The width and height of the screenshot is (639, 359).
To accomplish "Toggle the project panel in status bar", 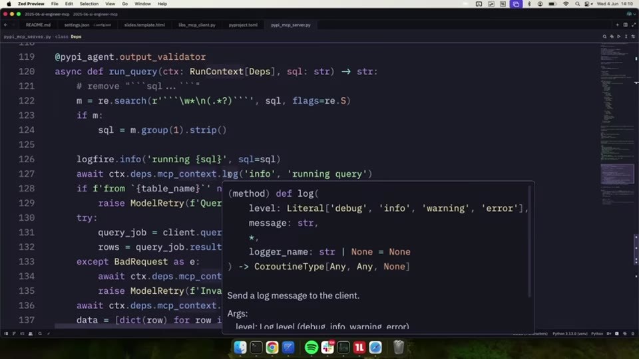I will 6,334.
